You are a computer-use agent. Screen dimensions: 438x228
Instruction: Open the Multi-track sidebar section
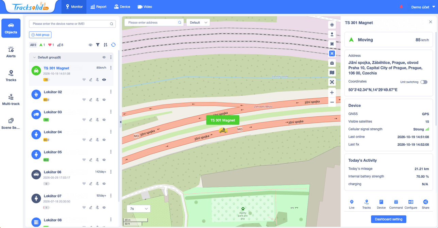point(11,99)
